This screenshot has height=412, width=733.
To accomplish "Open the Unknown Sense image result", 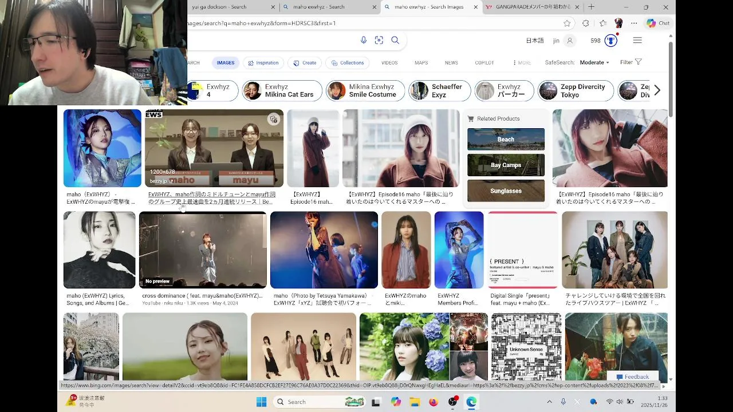I will tap(526, 347).
